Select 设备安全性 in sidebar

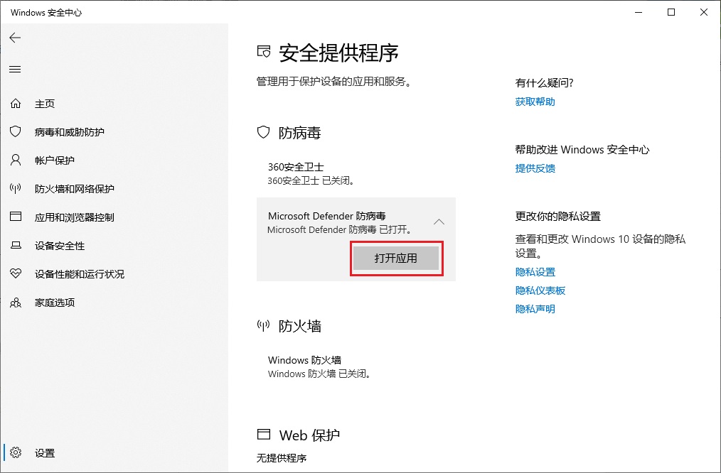coord(114,246)
